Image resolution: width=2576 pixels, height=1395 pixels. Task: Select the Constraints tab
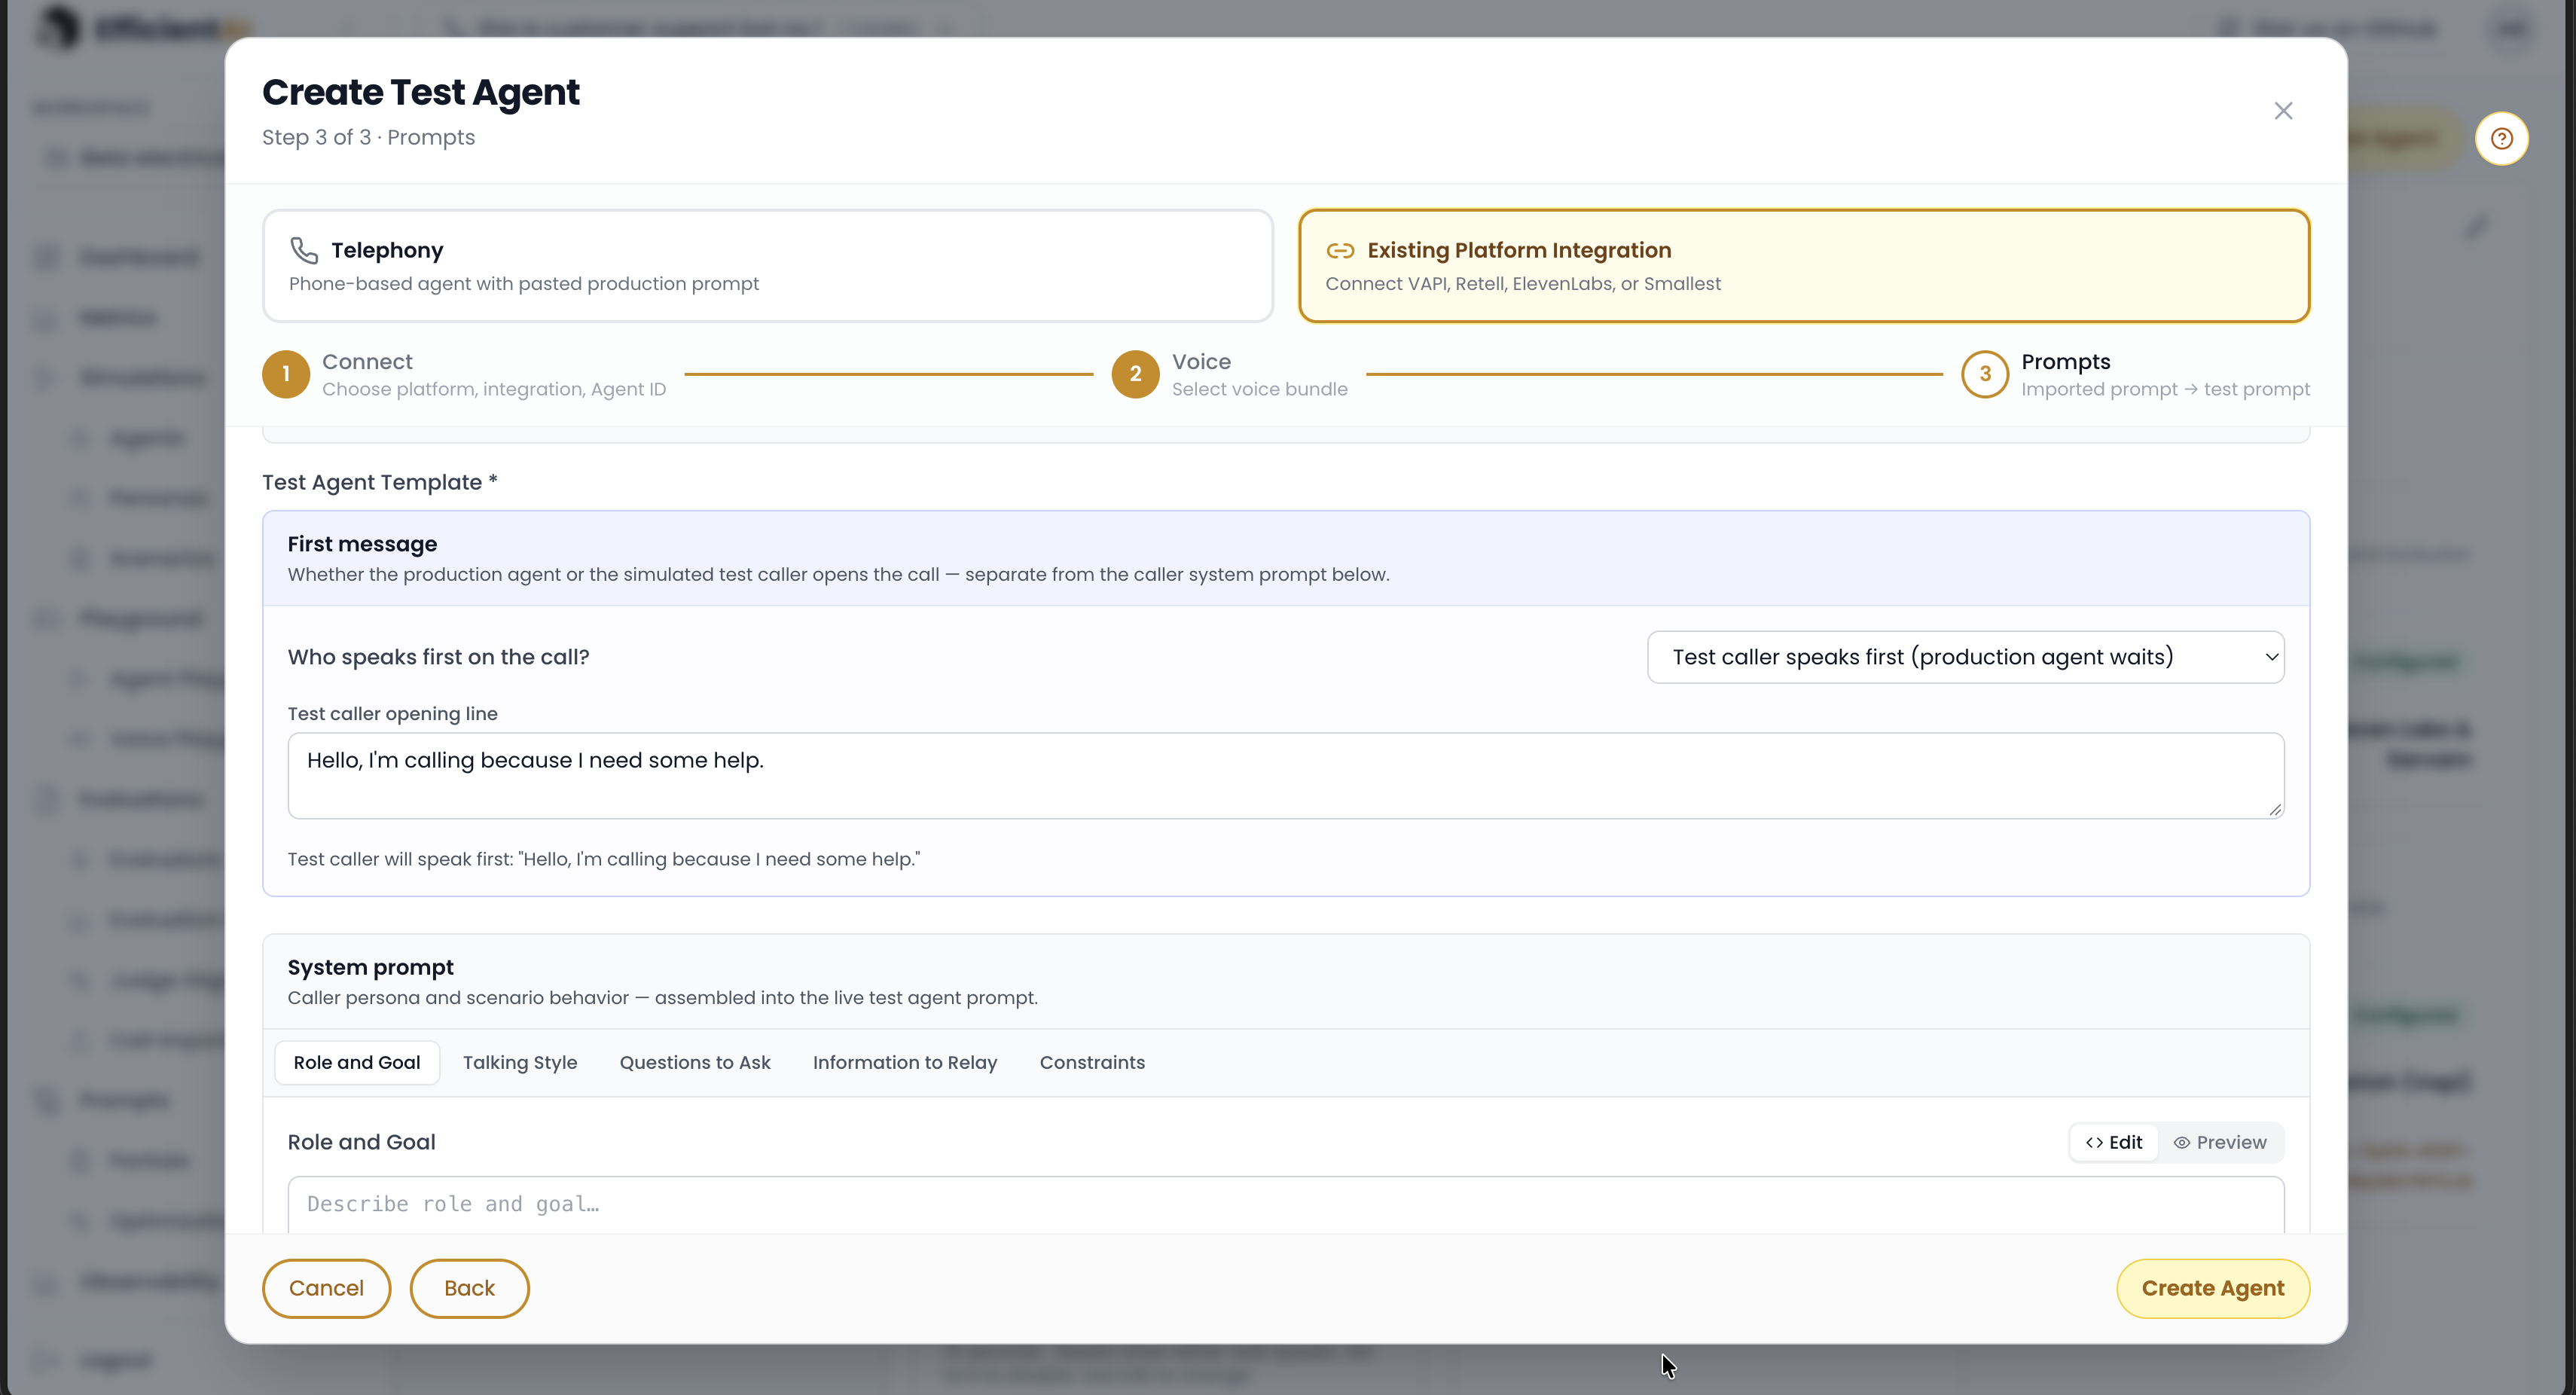coord(1092,1062)
